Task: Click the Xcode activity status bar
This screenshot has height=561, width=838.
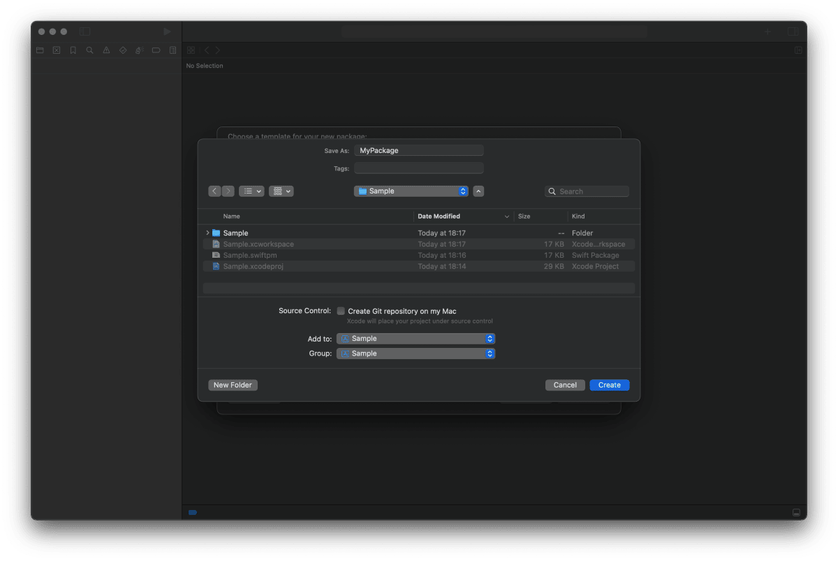Action: point(494,31)
